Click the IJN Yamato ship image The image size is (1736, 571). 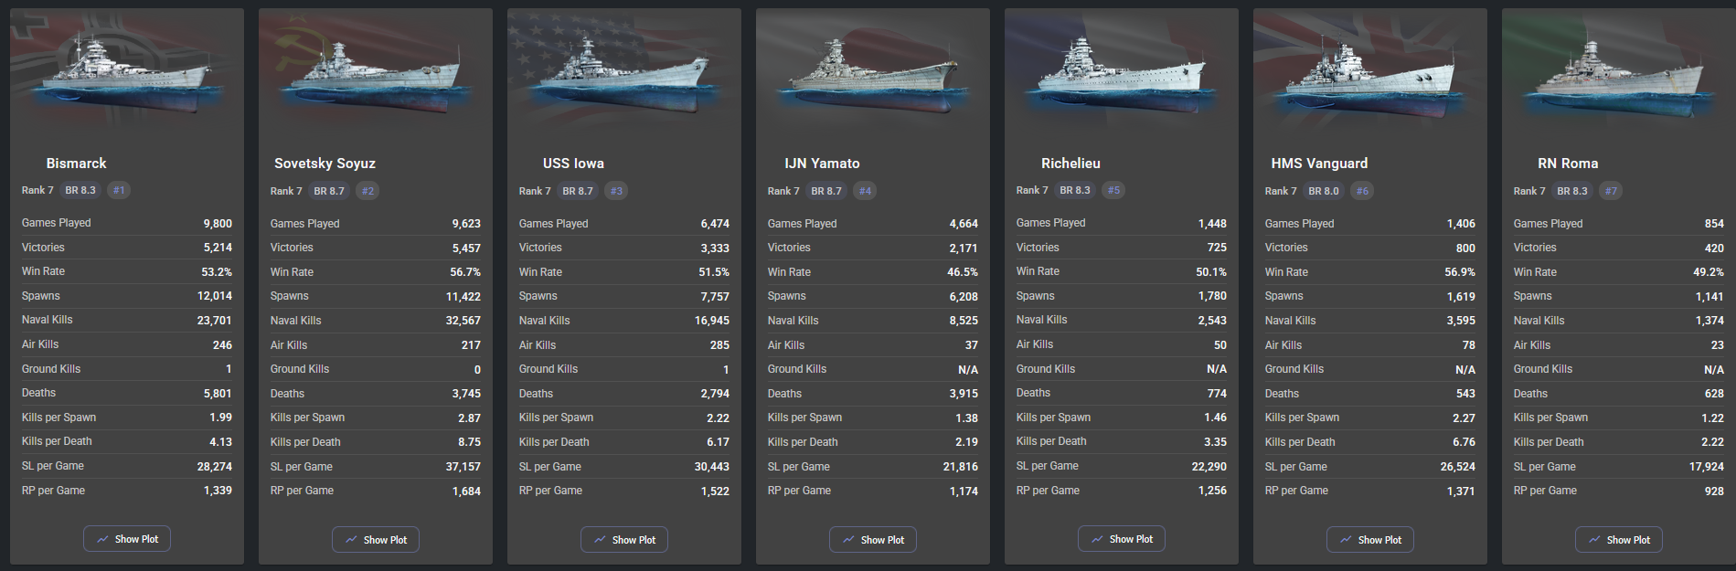872,71
